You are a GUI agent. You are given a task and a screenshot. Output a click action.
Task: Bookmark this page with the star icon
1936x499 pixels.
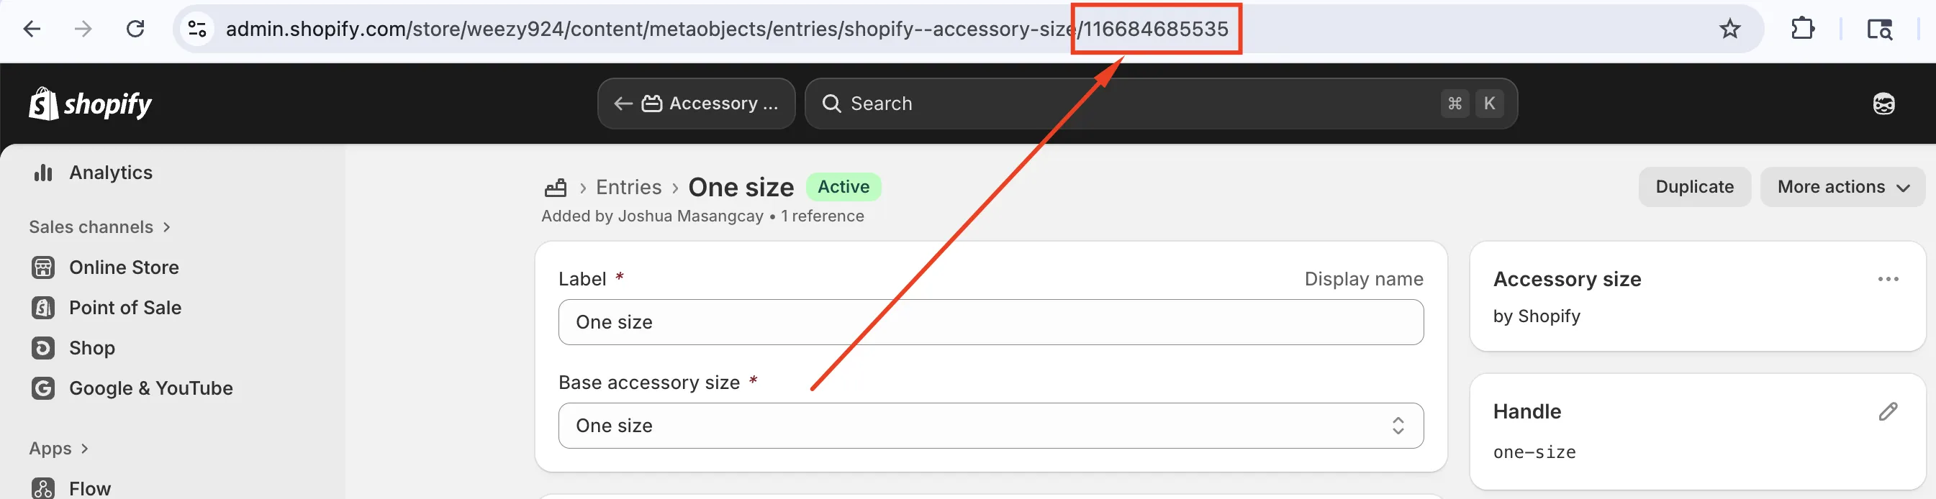[1729, 29]
